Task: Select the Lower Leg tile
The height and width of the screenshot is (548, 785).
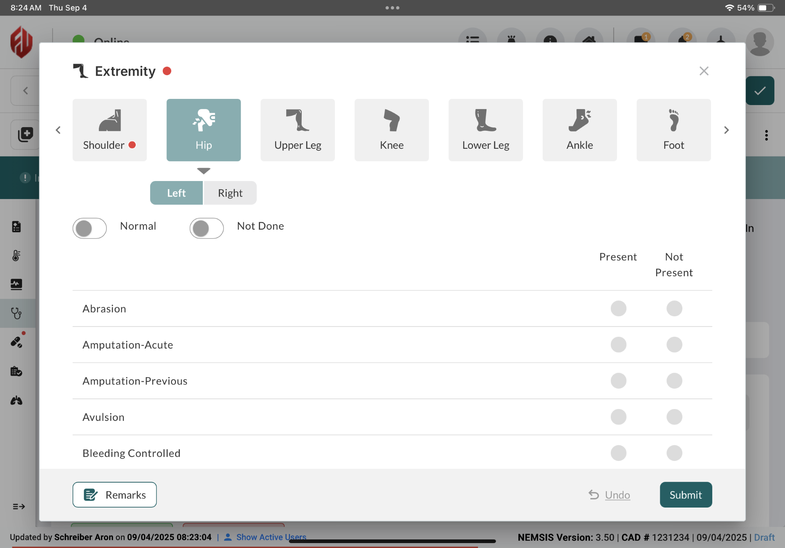Action: [485, 130]
